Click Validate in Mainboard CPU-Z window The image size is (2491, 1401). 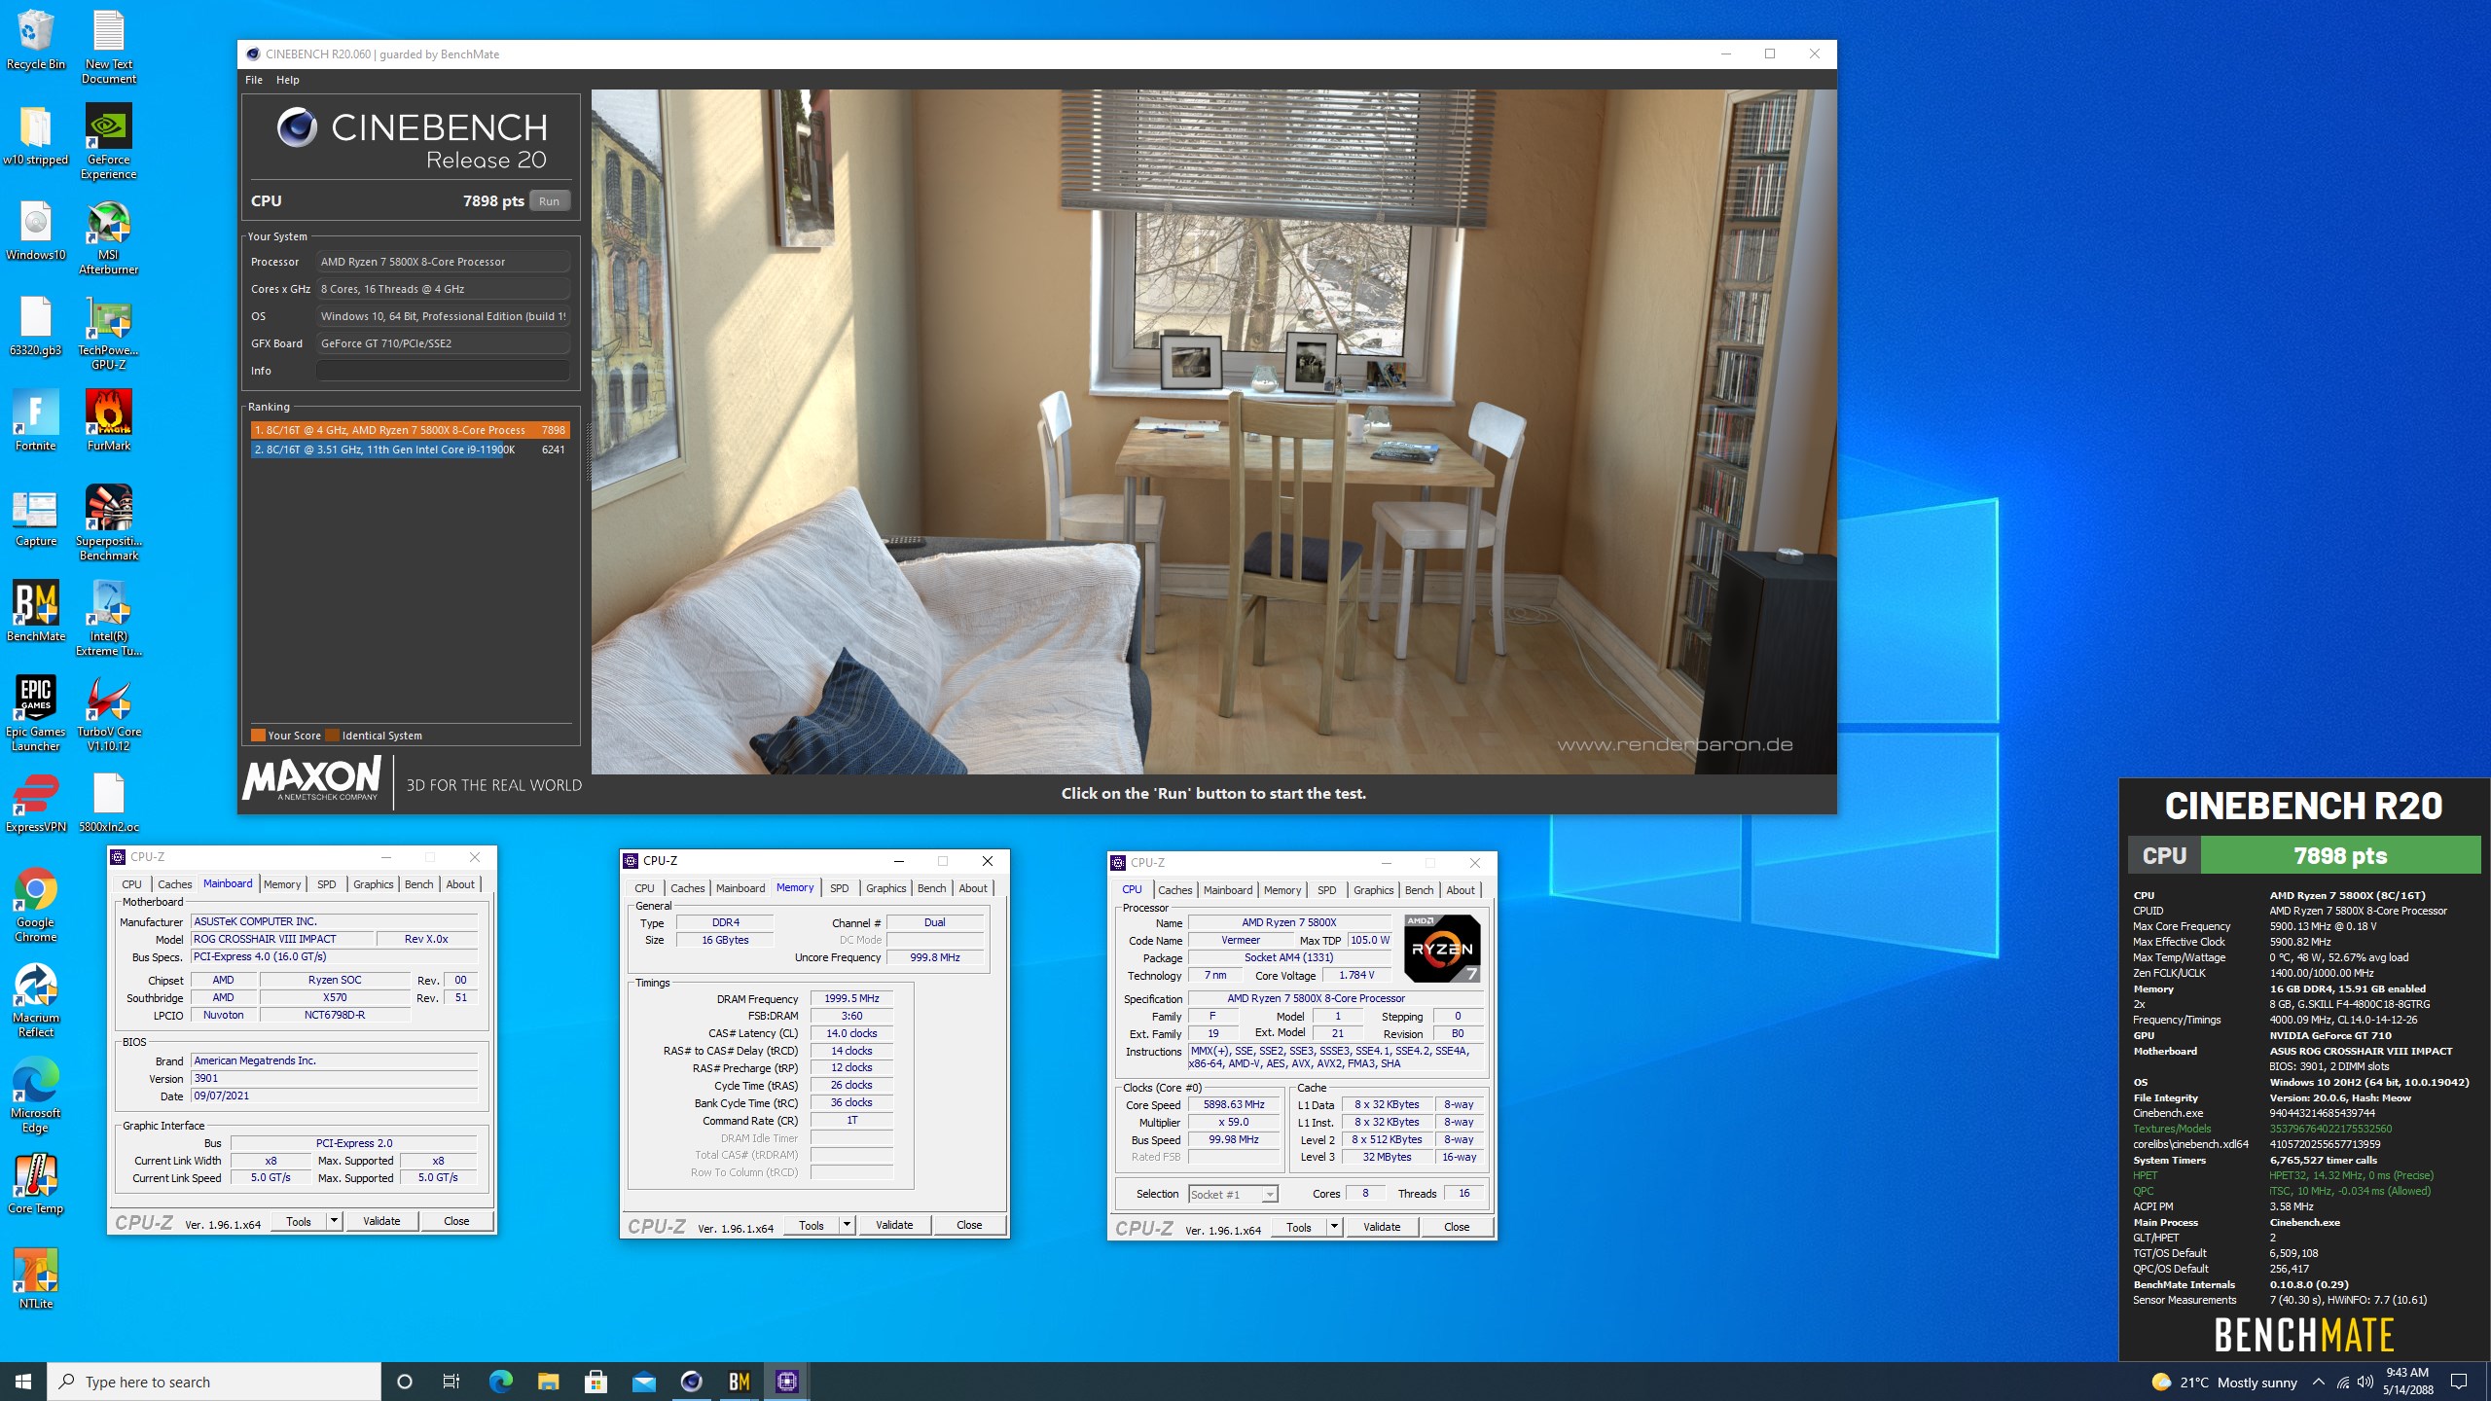click(381, 1221)
